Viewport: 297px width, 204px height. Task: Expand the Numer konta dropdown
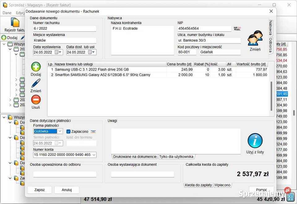click(x=94, y=155)
